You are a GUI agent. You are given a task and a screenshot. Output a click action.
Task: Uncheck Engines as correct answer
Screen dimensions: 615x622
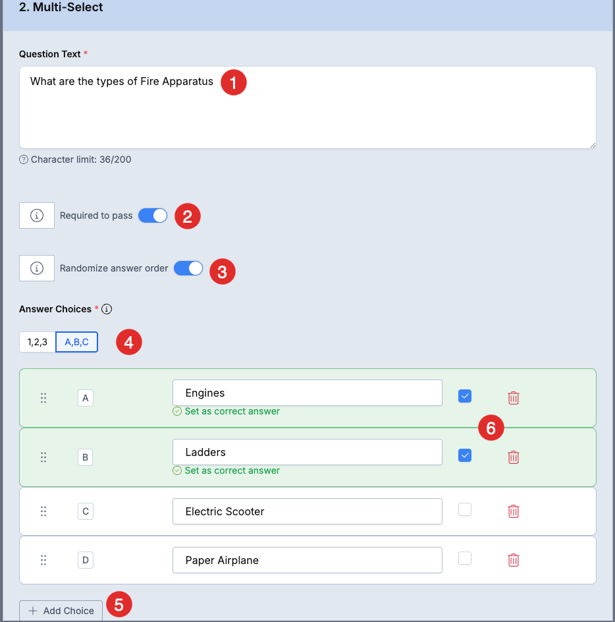[x=465, y=396]
